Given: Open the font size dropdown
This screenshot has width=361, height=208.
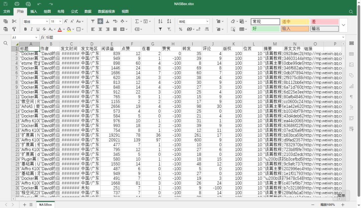Looking at the screenshot, I should (56, 21).
